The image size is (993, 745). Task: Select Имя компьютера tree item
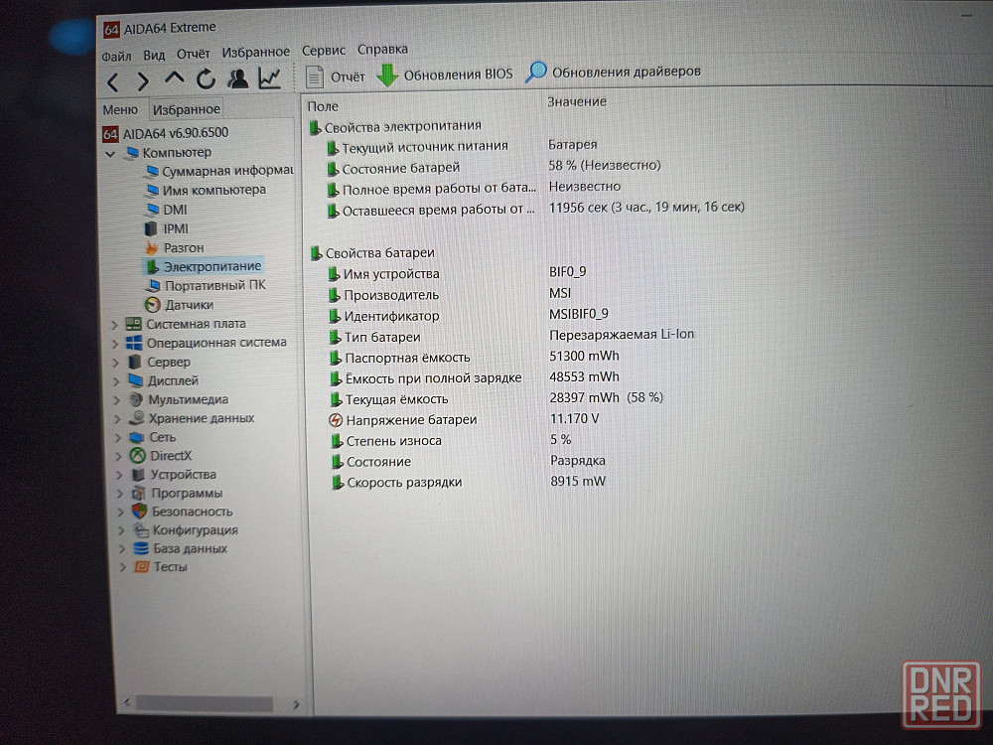[x=206, y=190]
